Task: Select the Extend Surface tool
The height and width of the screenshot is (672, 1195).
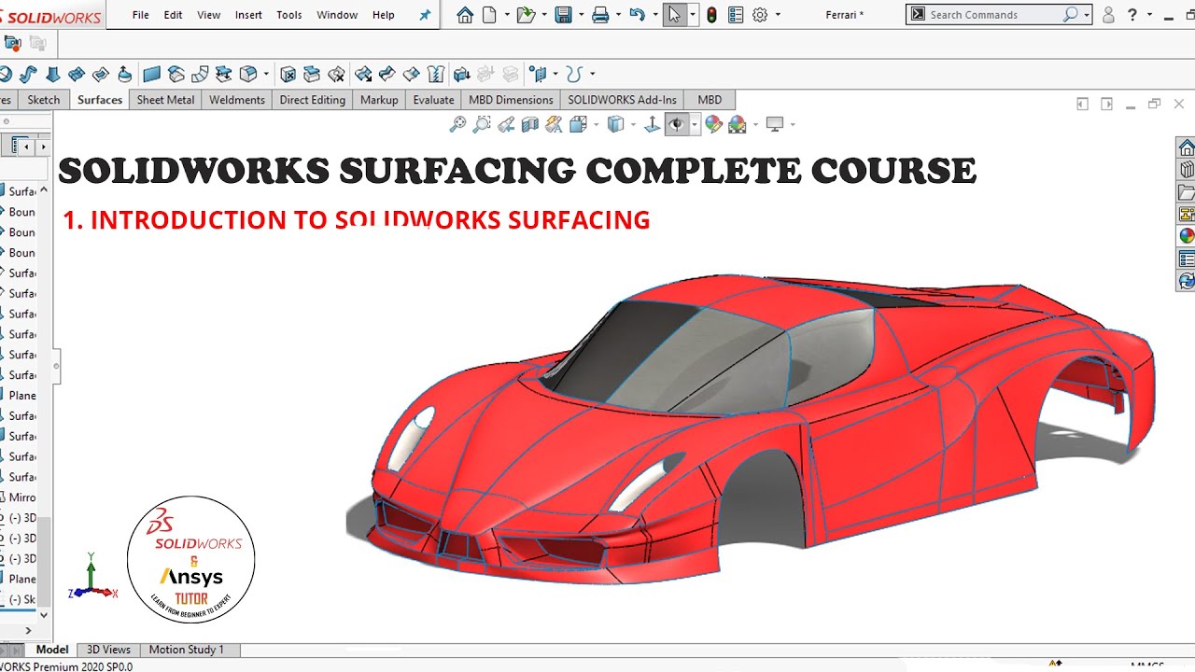Action: [363, 75]
